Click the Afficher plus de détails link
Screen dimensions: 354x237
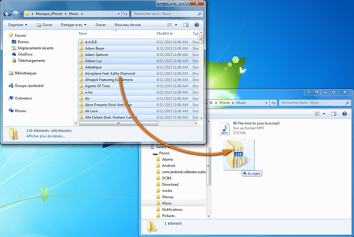pos(45,136)
